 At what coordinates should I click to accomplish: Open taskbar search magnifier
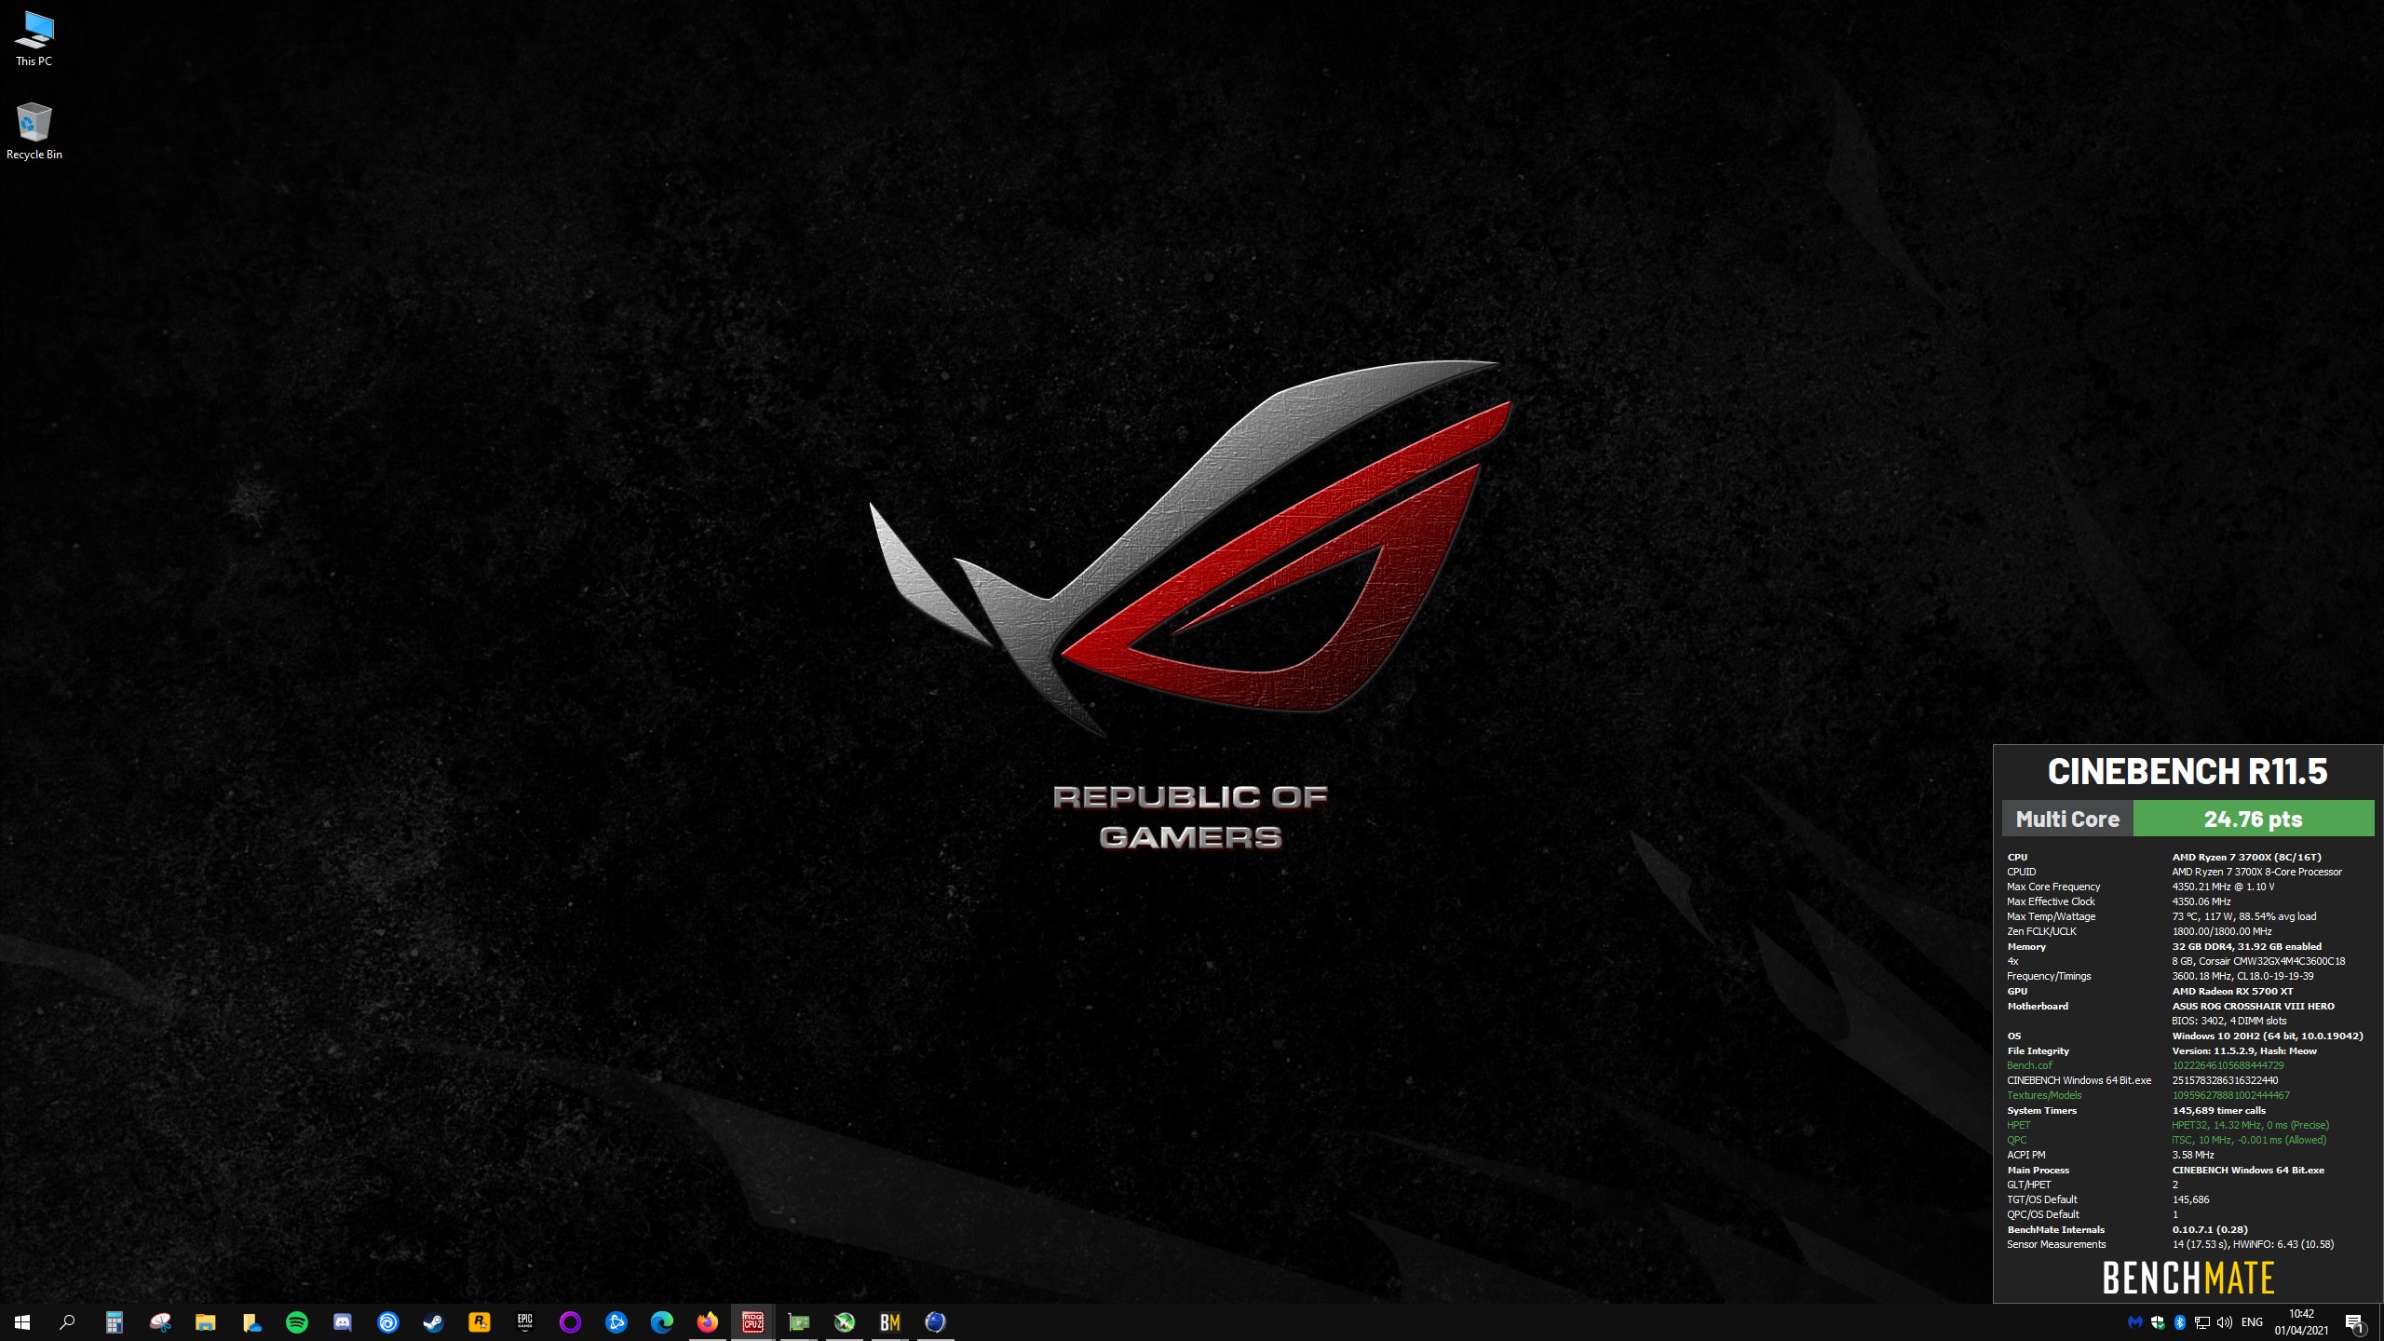point(67,1322)
